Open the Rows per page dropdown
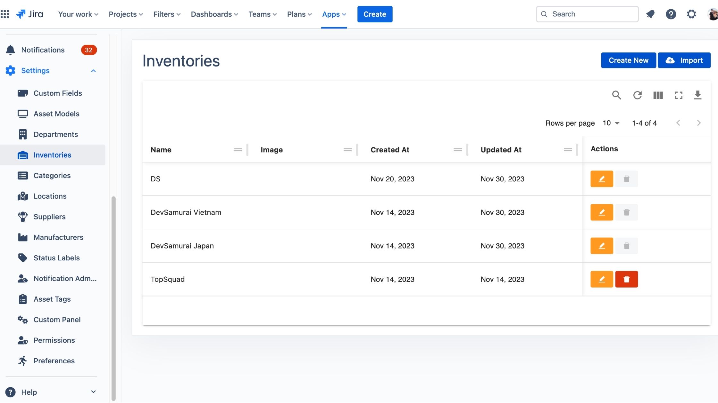This screenshot has height=403, width=718. pyautogui.click(x=611, y=123)
